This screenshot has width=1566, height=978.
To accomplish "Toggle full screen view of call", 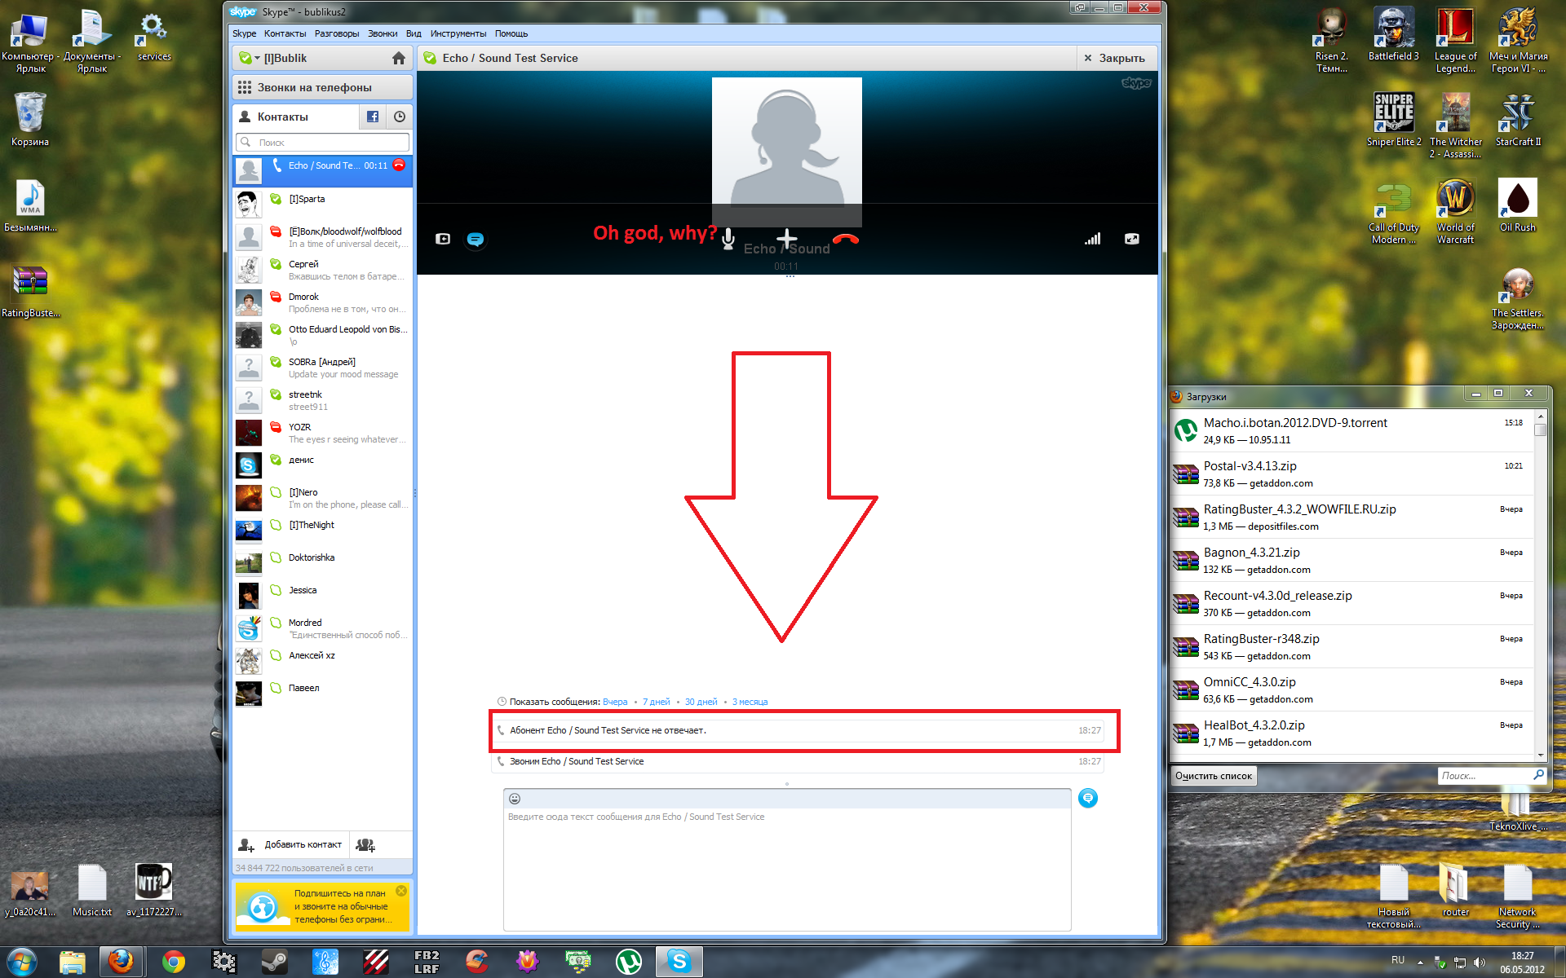I will click(x=1132, y=239).
